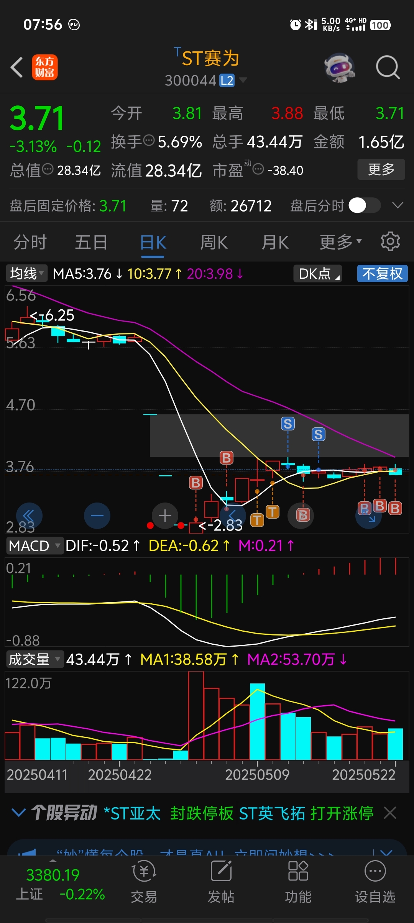The width and height of the screenshot is (414, 923).
Task: Open 均线 indicator dropdown
Action: [x=26, y=274]
